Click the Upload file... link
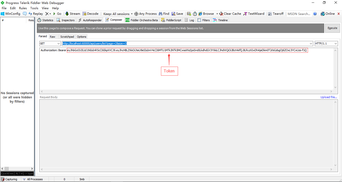This screenshot has width=342, height=182. coord(329,97)
